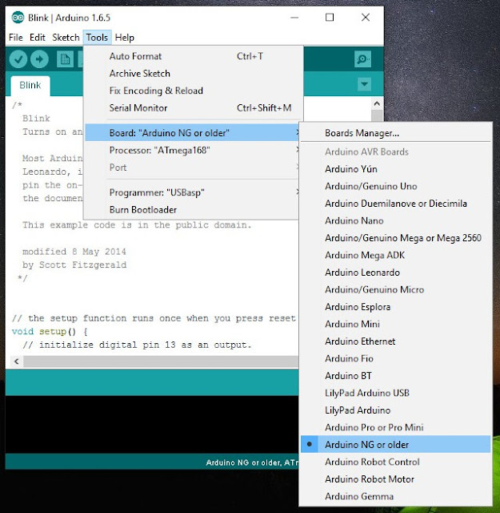Select Arduino Leonardo board
500x513 pixels.
click(395, 273)
